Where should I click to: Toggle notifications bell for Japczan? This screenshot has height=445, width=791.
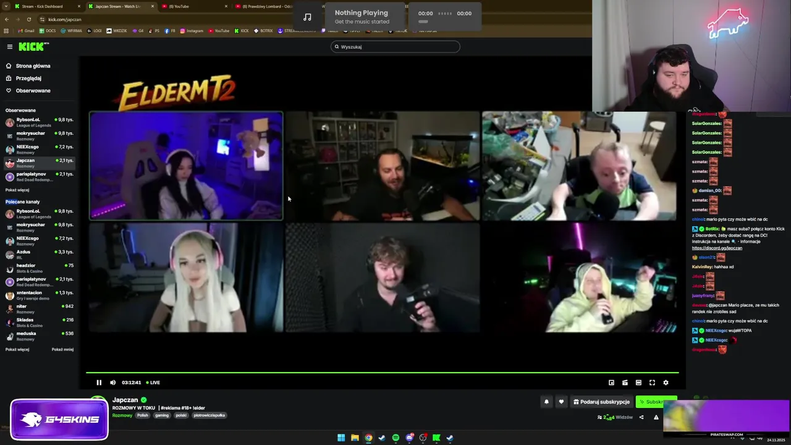pyautogui.click(x=546, y=402)
